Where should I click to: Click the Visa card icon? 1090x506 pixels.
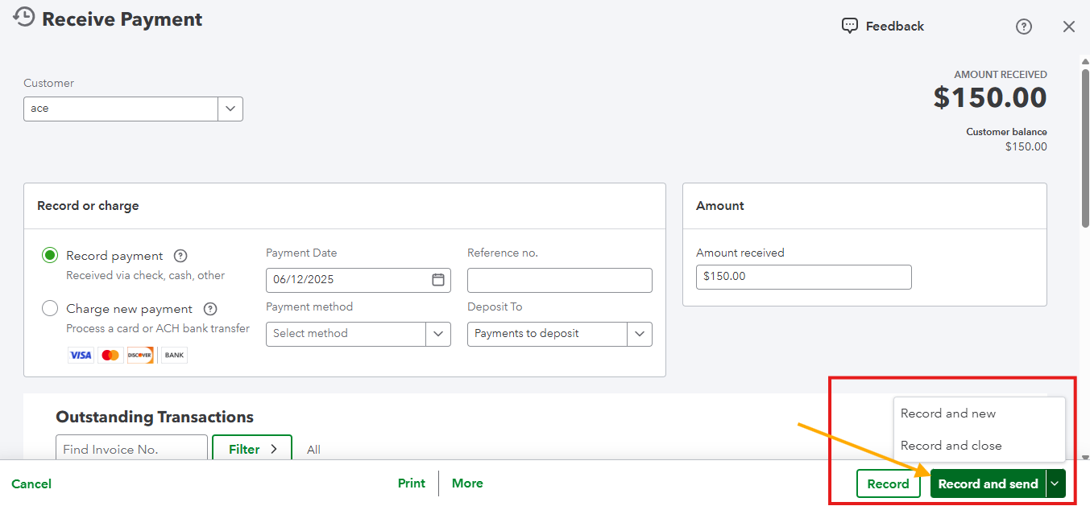coord(81,355)
